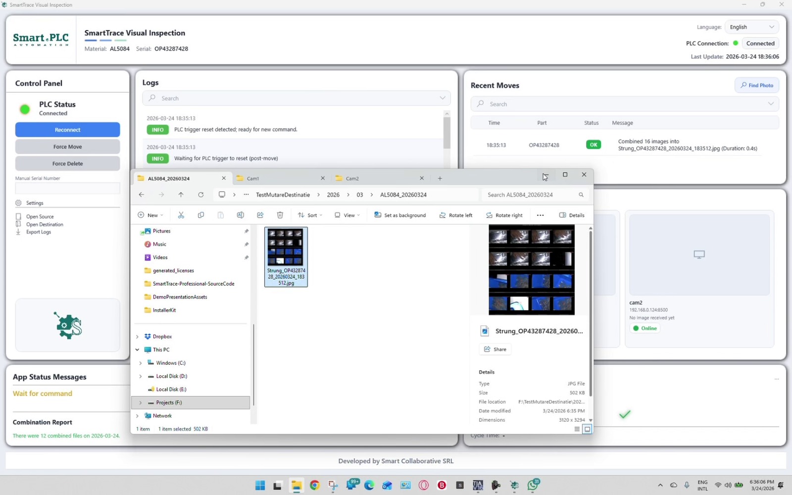The image size is (792, 495).
Task: Expand the Projects (F:) drive node
Action: pos(141,402)
